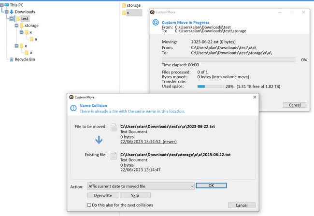
Task: Click the Name Collision info icon
Action: tap(73, 108)
